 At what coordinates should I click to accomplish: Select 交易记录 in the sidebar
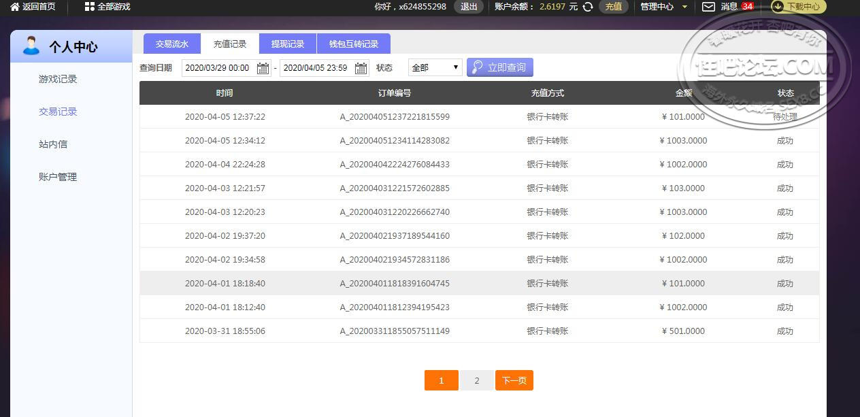coord(58,112)
